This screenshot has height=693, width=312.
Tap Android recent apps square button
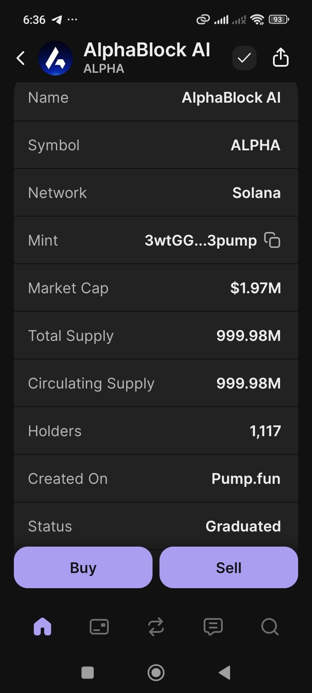point(88,673)
